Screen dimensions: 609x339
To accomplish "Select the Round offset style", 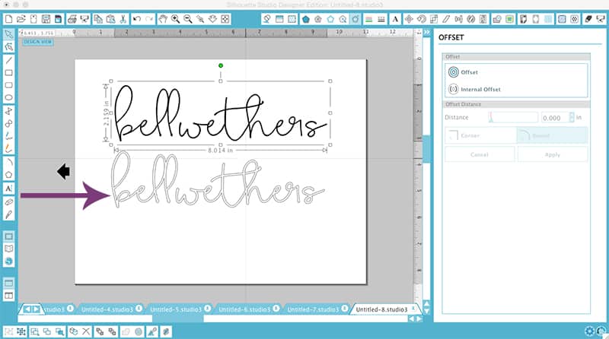I will pyautogui.click(x=552, y=136).
